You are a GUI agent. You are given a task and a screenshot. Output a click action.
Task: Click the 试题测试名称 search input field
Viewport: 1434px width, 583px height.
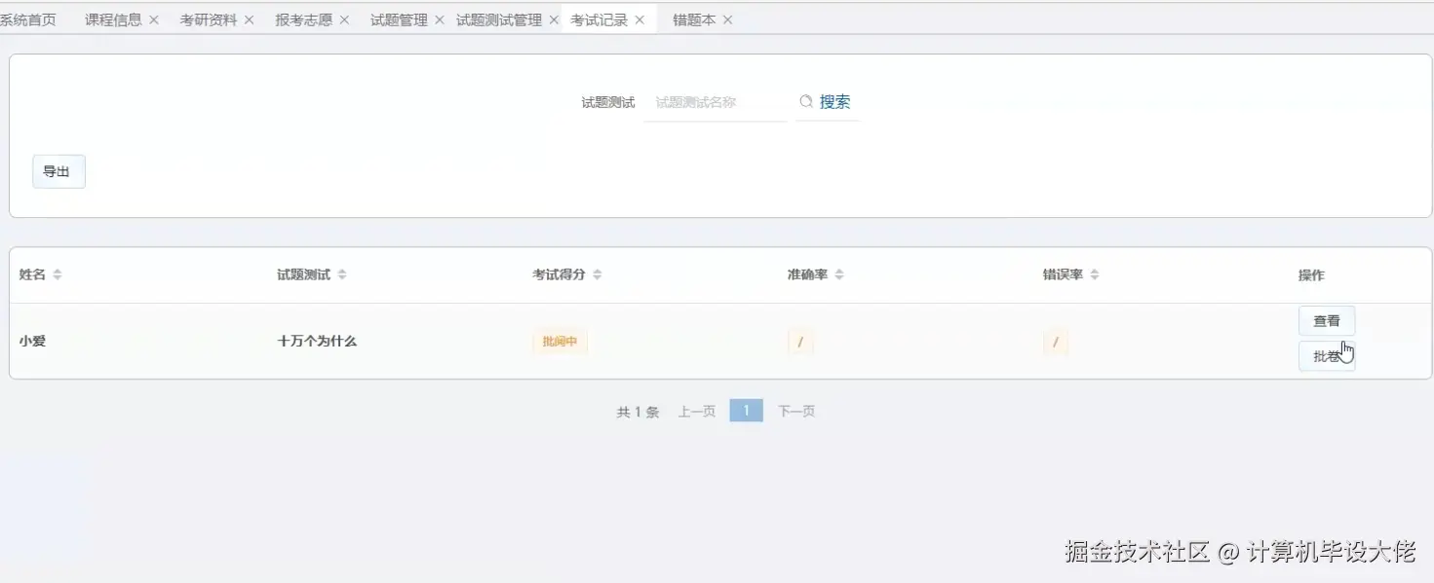[715, 101]
